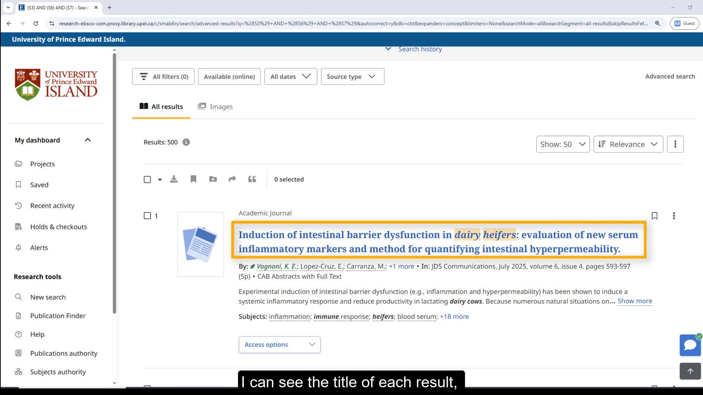Toggle the Available (online) filter

click(229, 76)
